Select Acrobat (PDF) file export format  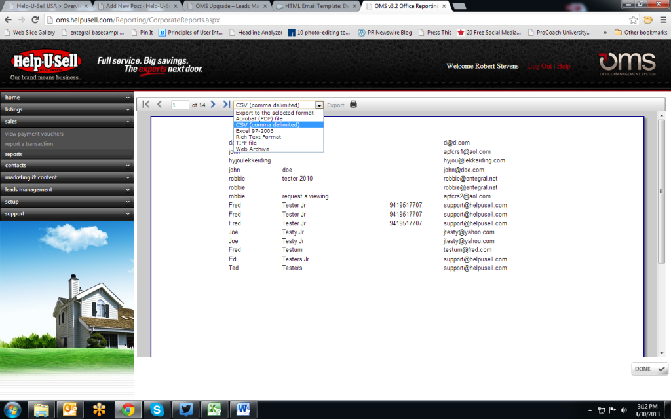pyautogui.click(x=259, y=118)
